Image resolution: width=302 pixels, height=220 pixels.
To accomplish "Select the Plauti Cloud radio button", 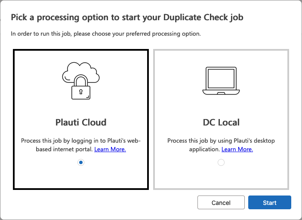I will tap(81, 162).
